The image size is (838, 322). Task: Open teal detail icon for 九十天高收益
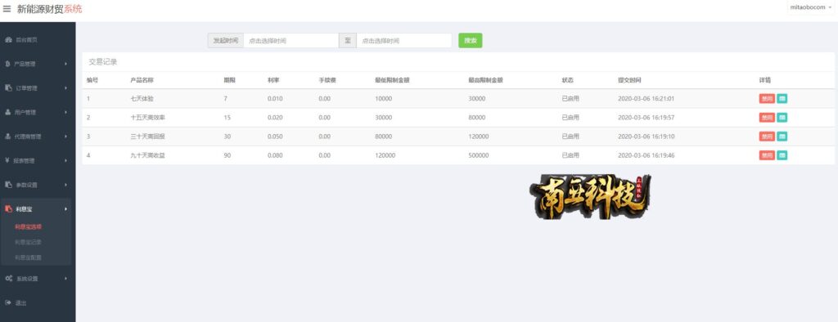tap(782, 155)
